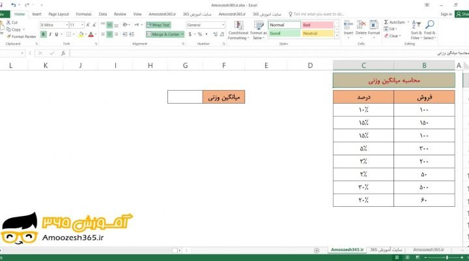Toggle Bold formatting
469x261 pixels.
tap(44, 34)
